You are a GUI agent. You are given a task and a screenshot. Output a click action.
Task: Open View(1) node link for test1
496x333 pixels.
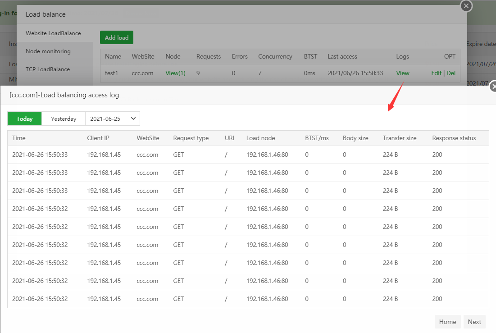pos(175,73)
